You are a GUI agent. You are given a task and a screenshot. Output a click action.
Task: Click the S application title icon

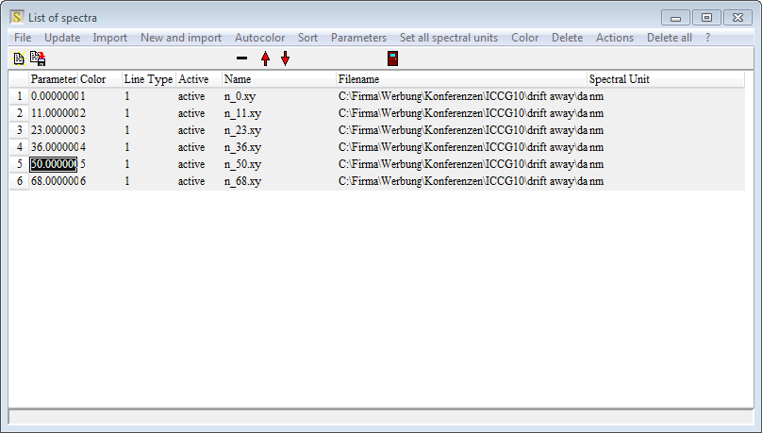[x=18, y=17]
